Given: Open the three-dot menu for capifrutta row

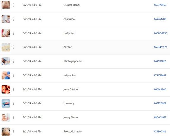Looking at the screenshot, I should pyautogui.click(x=13, y=19).
